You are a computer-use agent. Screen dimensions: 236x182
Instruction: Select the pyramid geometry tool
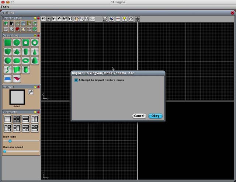point(17,52)
